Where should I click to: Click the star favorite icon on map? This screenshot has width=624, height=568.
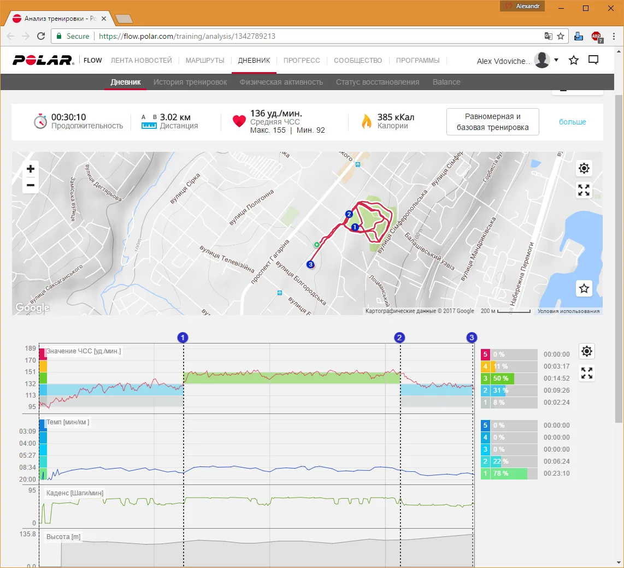coord(584,288)
